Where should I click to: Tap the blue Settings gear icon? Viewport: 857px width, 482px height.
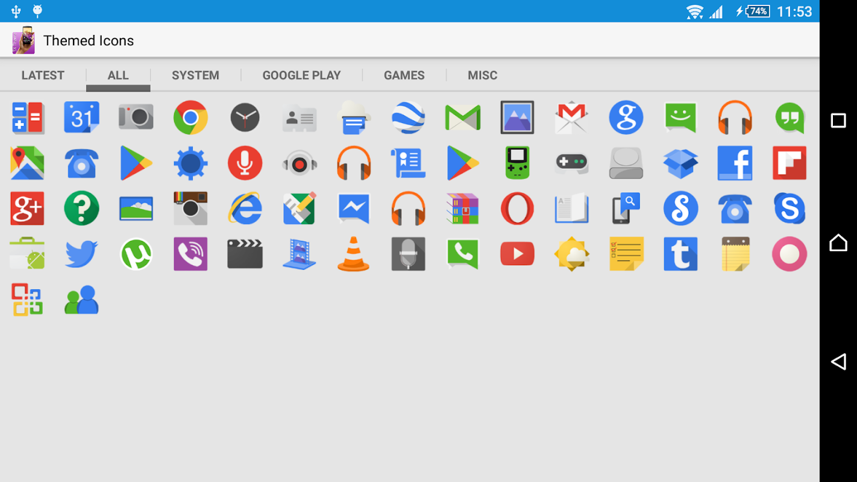pos(190,163)
